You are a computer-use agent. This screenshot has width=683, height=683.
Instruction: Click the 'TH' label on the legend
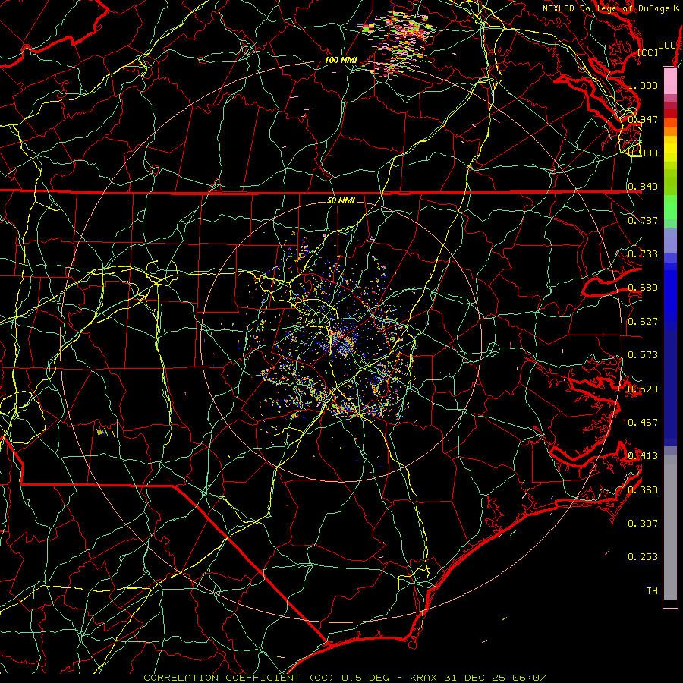(x=652, y=590)
